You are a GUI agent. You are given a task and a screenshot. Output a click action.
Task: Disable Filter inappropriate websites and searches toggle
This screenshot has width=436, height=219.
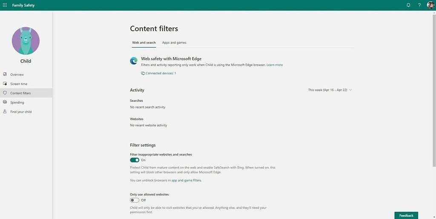(x=135, y=160)
